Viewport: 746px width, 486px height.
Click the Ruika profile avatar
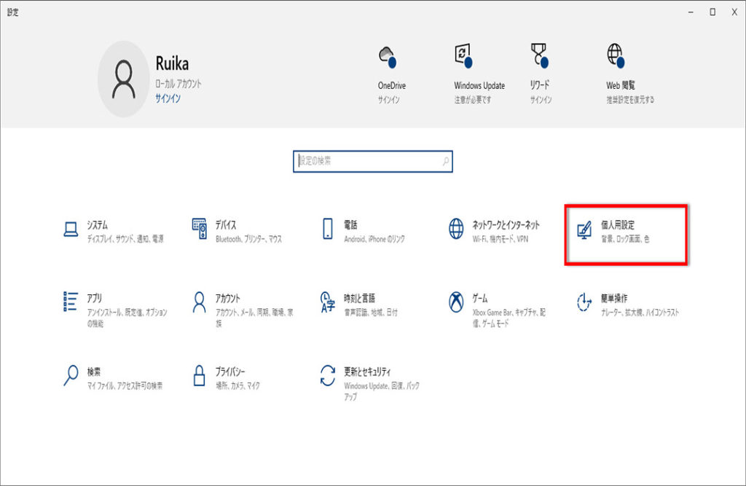[x=124, y=79]
